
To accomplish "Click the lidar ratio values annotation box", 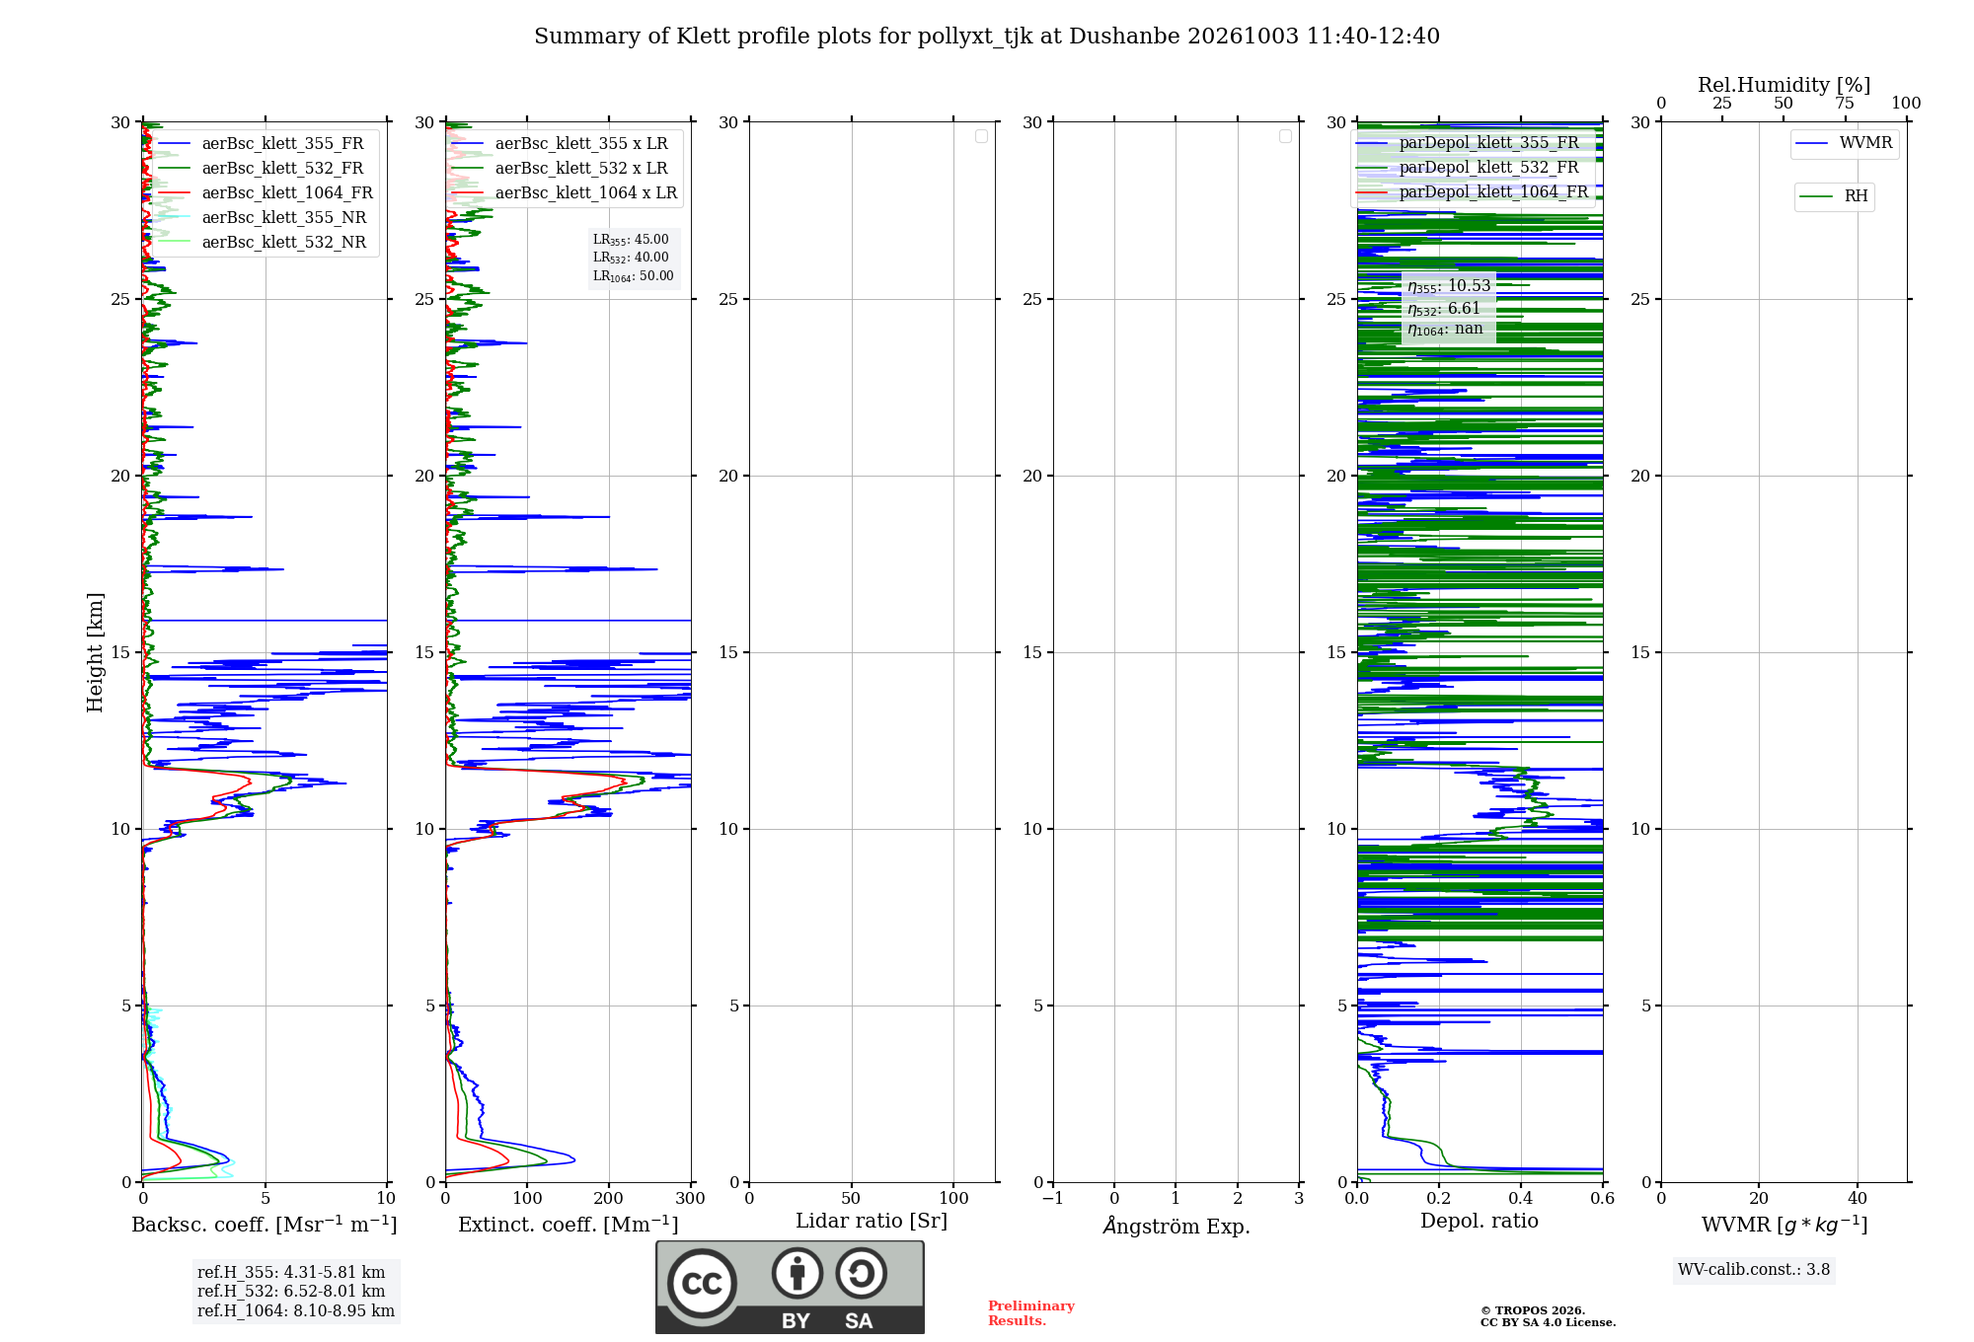I will click(634, 258).
